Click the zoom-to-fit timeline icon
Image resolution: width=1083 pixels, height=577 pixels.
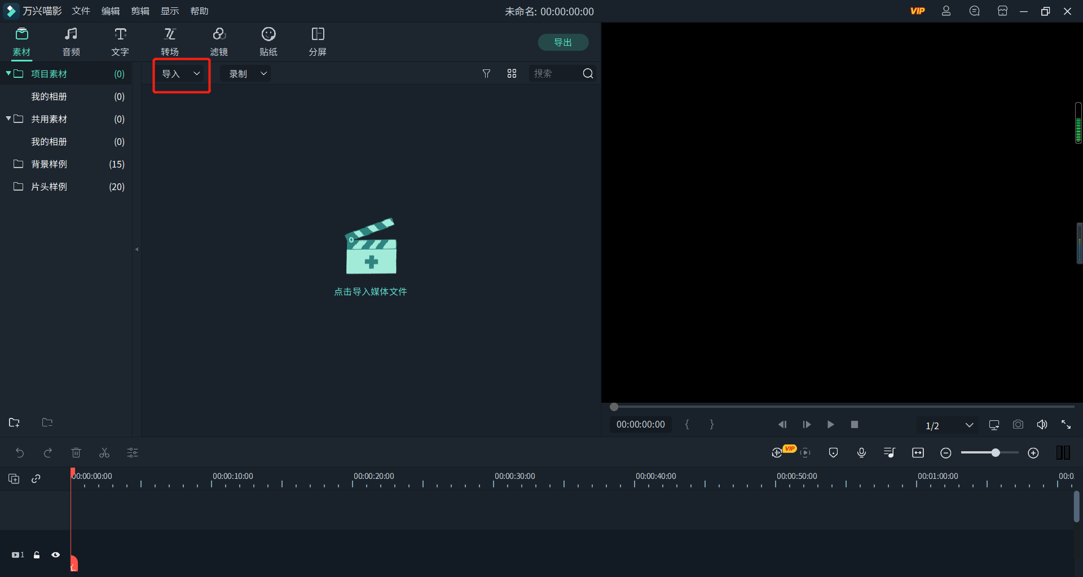pyautogui.click(x=918, y=453)
